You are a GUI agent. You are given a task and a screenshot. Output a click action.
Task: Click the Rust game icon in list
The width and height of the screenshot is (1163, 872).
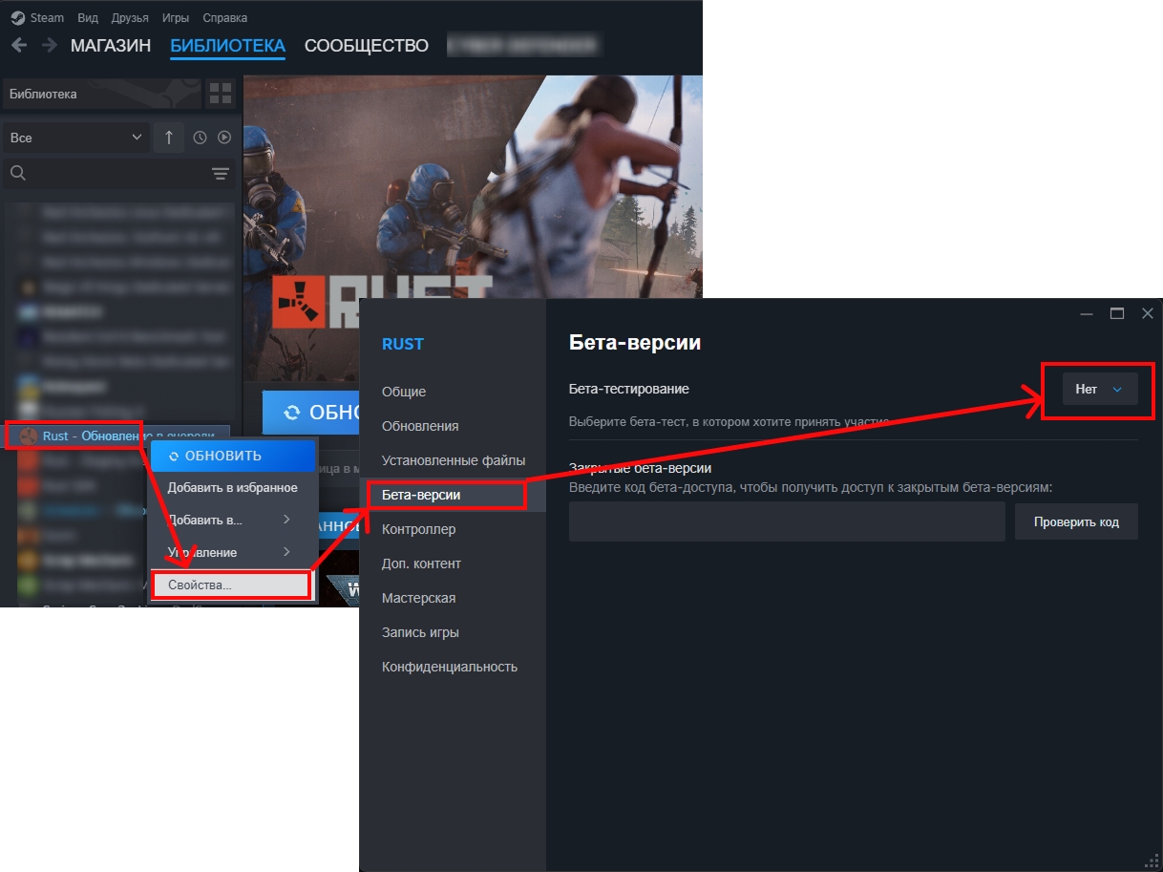(29, 436)
